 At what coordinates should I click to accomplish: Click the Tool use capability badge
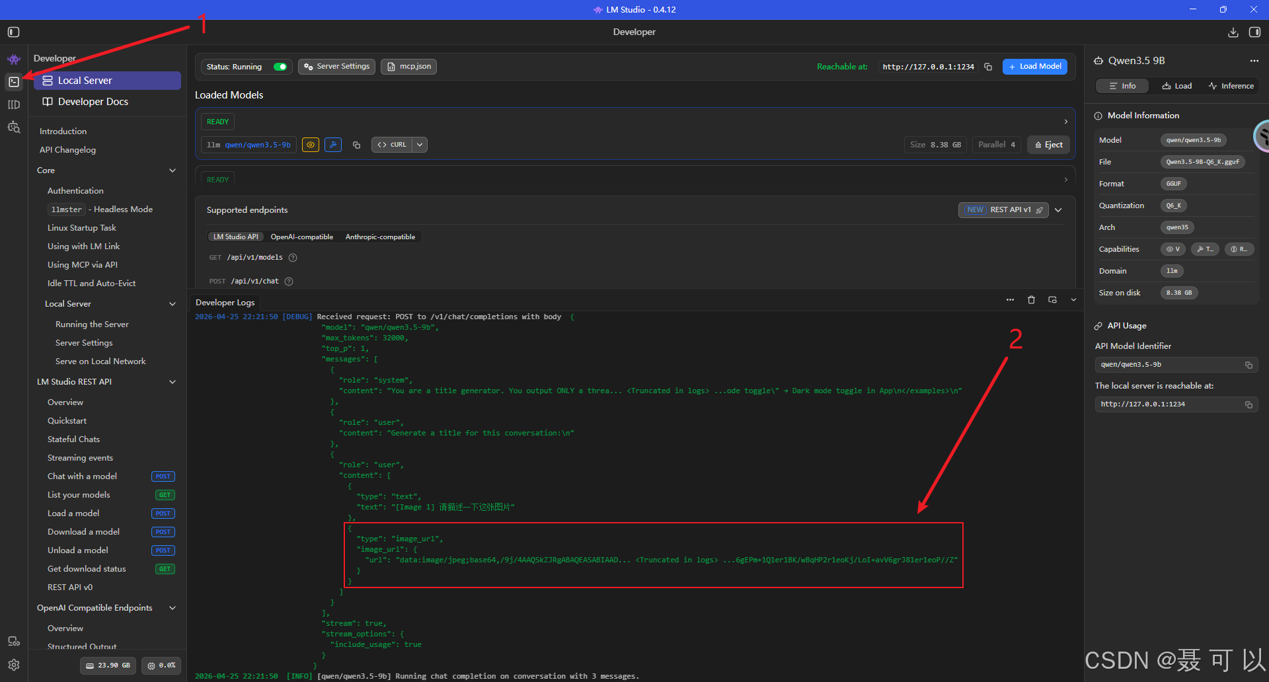[x=1205, y=249]
